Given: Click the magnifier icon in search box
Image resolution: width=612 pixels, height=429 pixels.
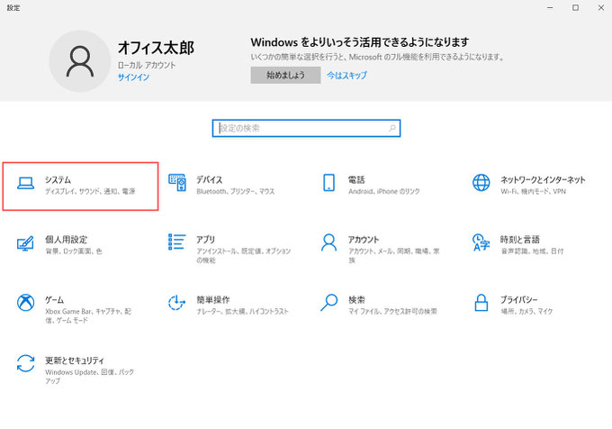Looking at the screenshot, I should click(391, 128).
